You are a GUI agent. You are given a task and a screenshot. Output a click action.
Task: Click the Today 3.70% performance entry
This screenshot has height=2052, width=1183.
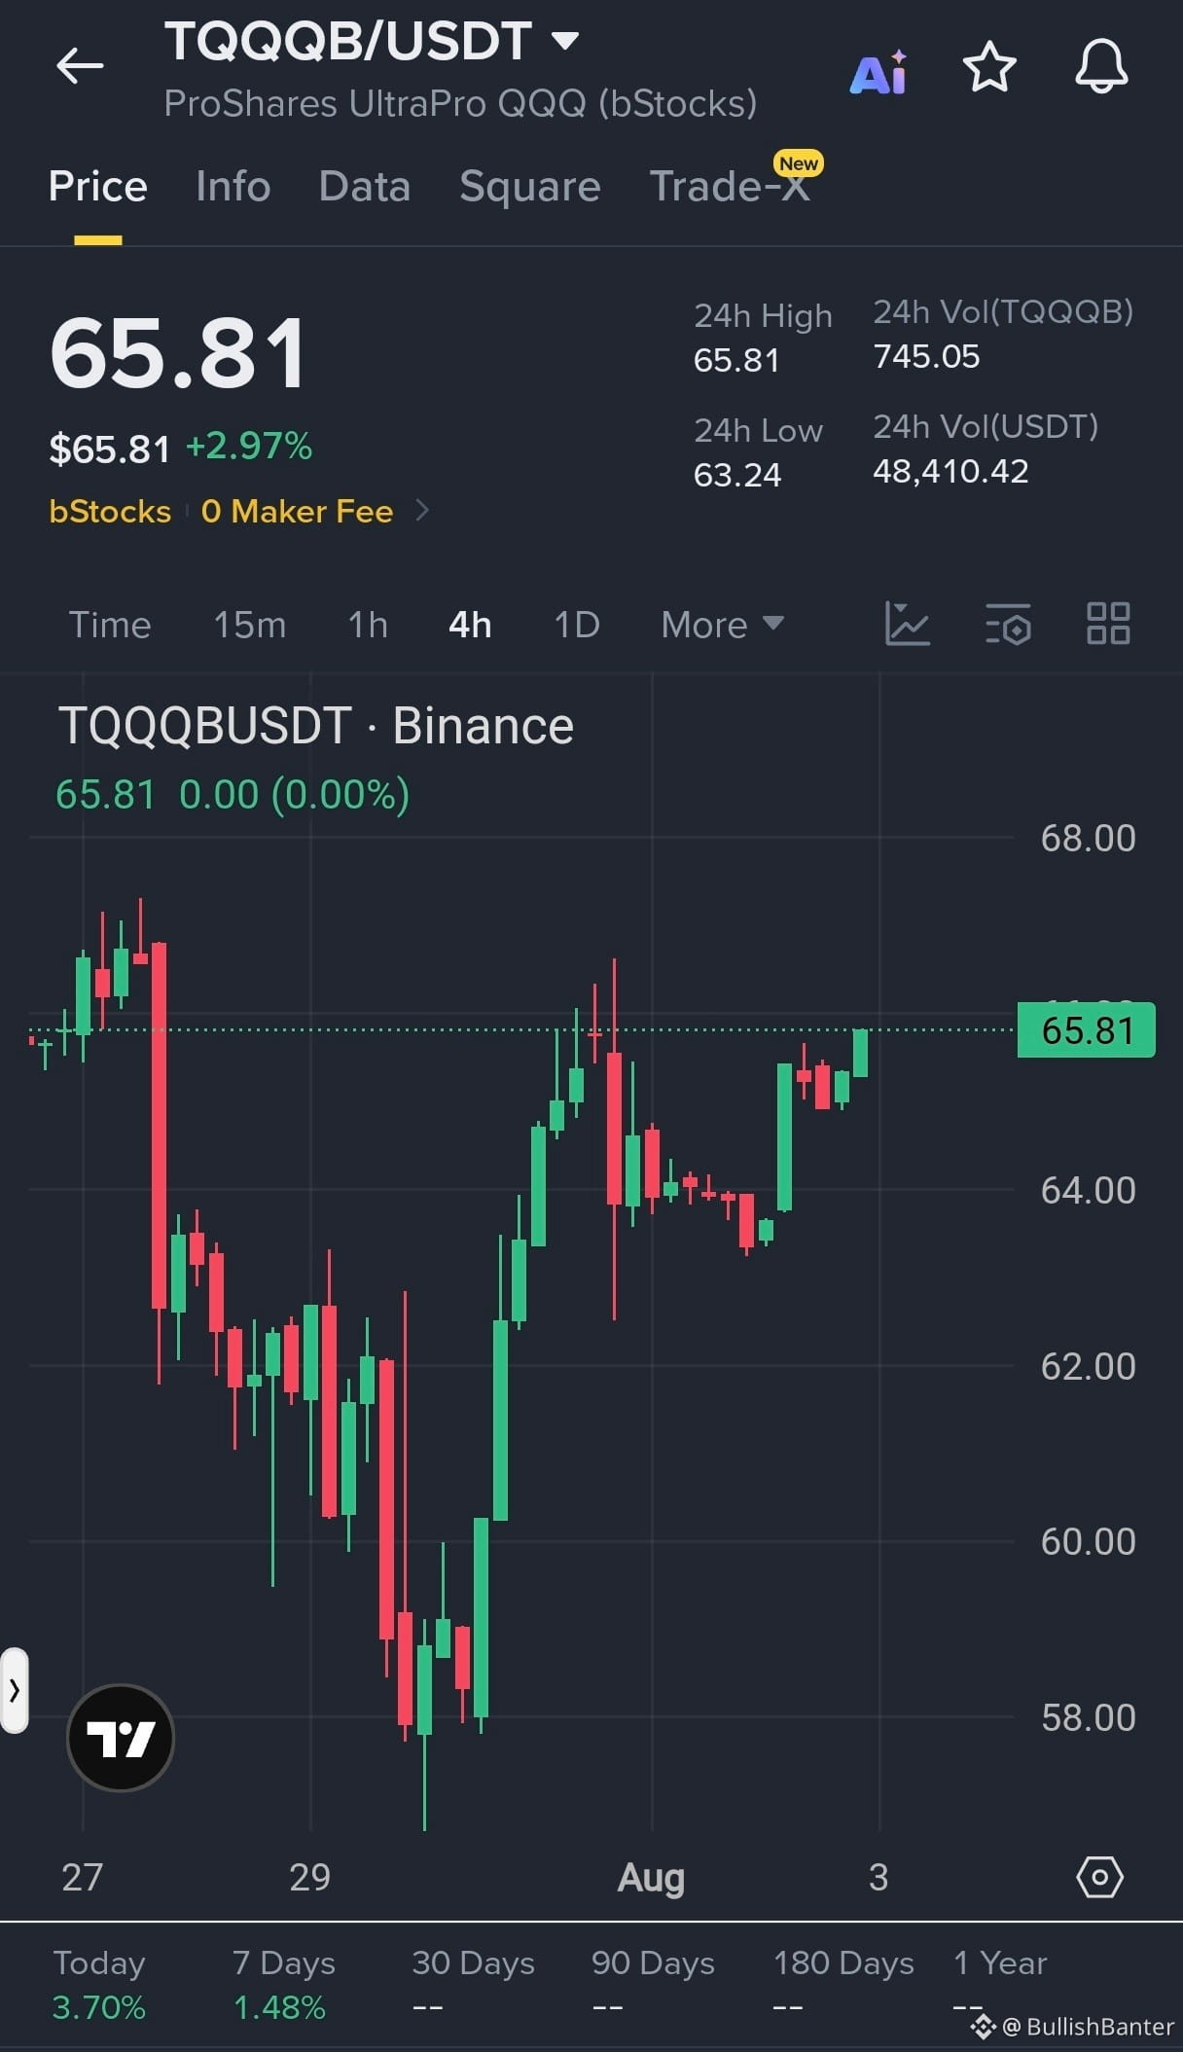(99, 1984)
